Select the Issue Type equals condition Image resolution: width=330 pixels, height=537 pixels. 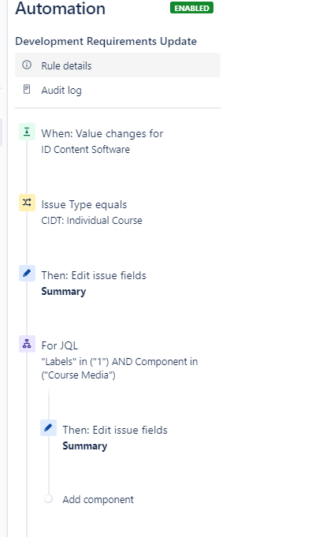point(83,204)
